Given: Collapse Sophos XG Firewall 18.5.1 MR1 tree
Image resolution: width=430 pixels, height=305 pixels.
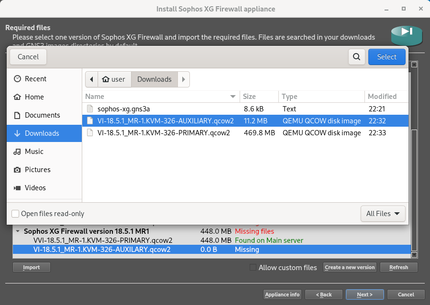Looking at the screenshot, I should (x=18, y=231).
